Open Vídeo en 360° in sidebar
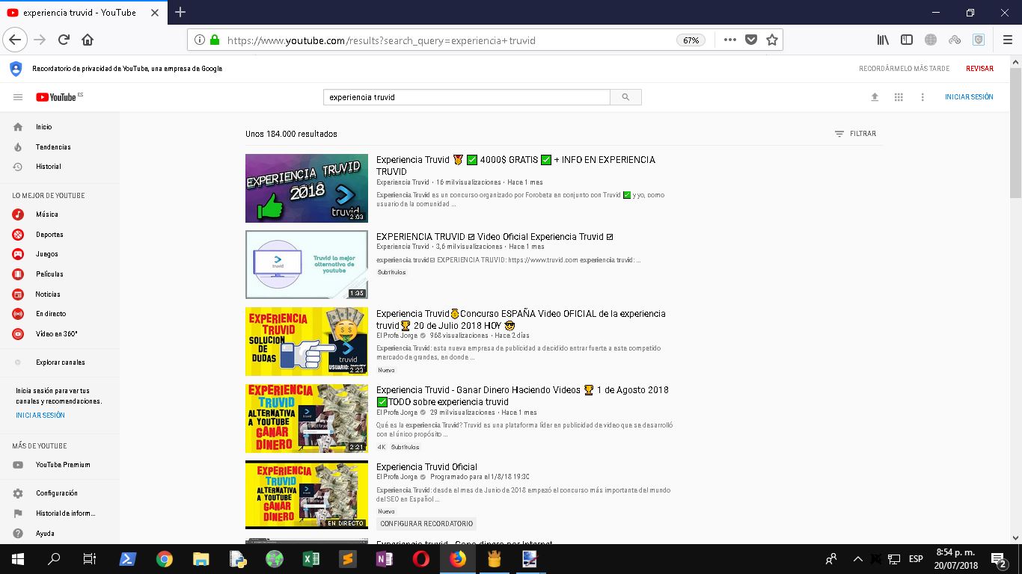Image resolution: width=1022 pixels, height=574 pixels. point(60,334)
